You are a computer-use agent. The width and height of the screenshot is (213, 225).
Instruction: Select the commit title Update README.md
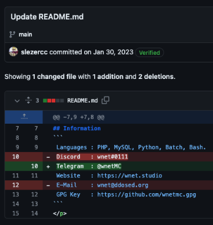coord(47,16)
